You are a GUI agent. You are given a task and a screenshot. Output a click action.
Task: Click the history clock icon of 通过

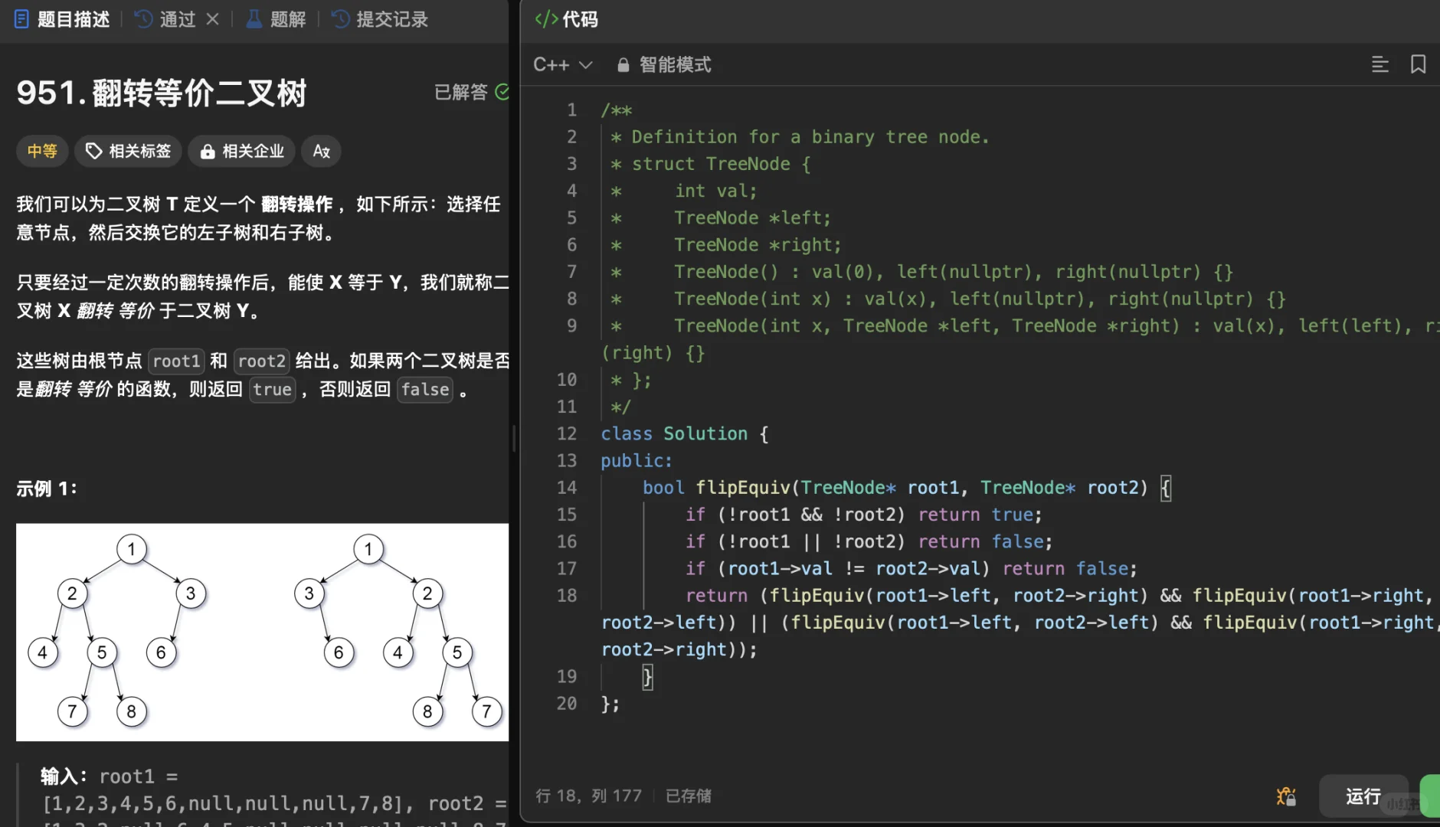pyautogui.click(x=143, y=19)
